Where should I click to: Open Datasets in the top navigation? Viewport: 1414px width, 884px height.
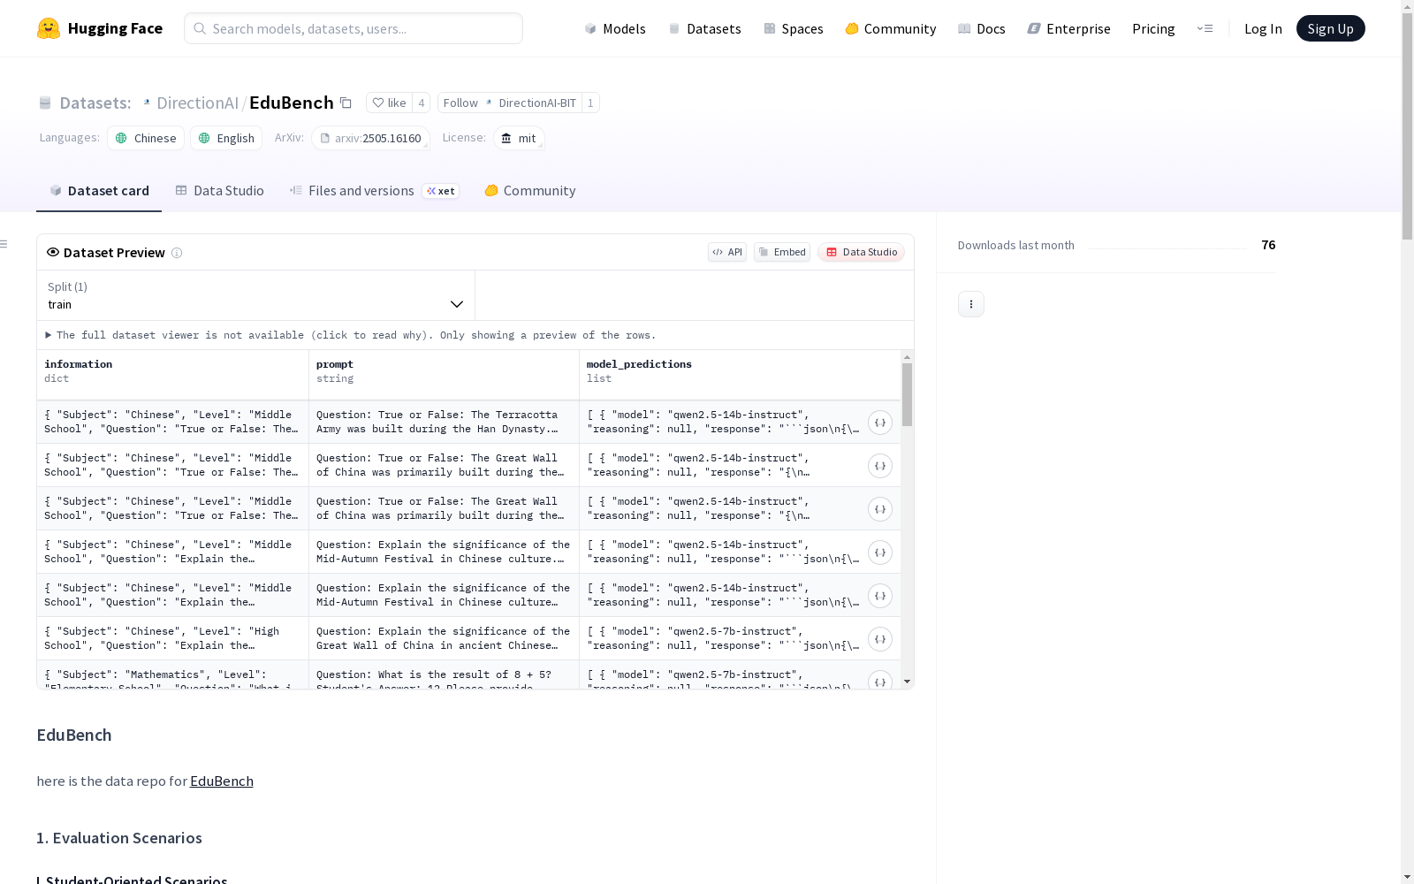[704, 28]
